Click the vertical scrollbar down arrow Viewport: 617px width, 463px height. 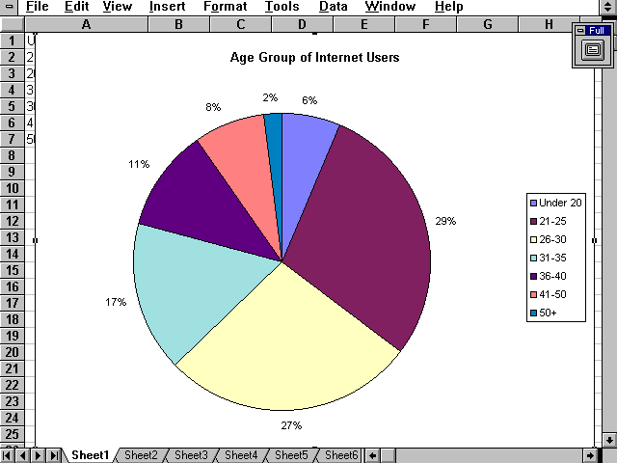coord(607,440)
